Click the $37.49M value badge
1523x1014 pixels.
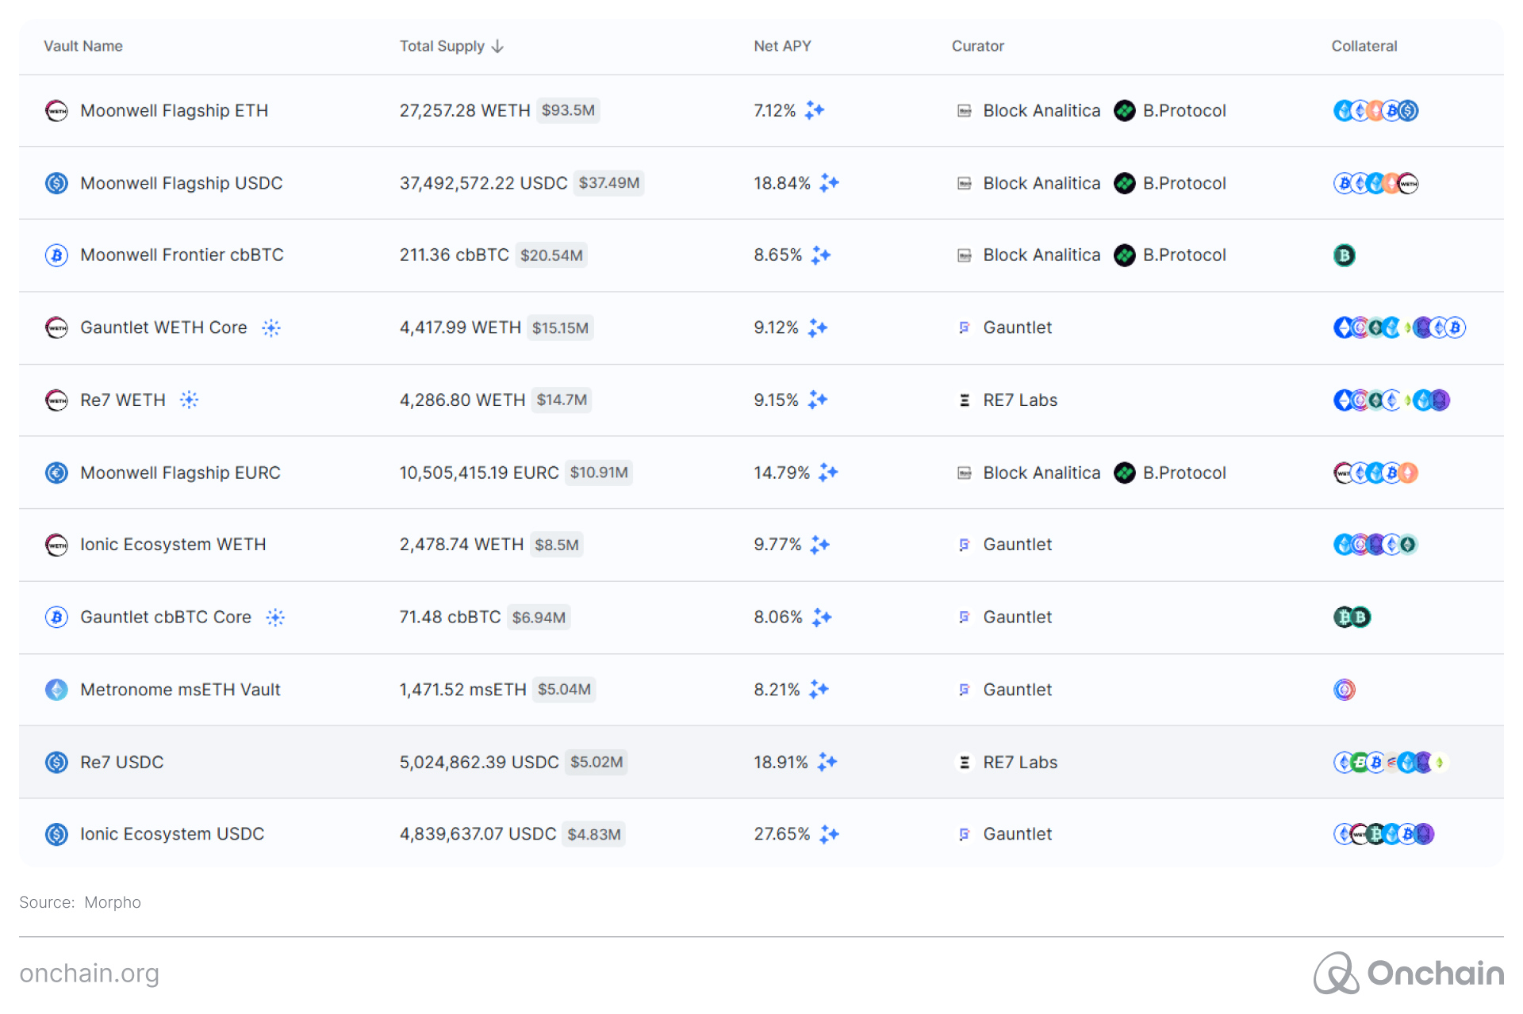tap(609, 183)
